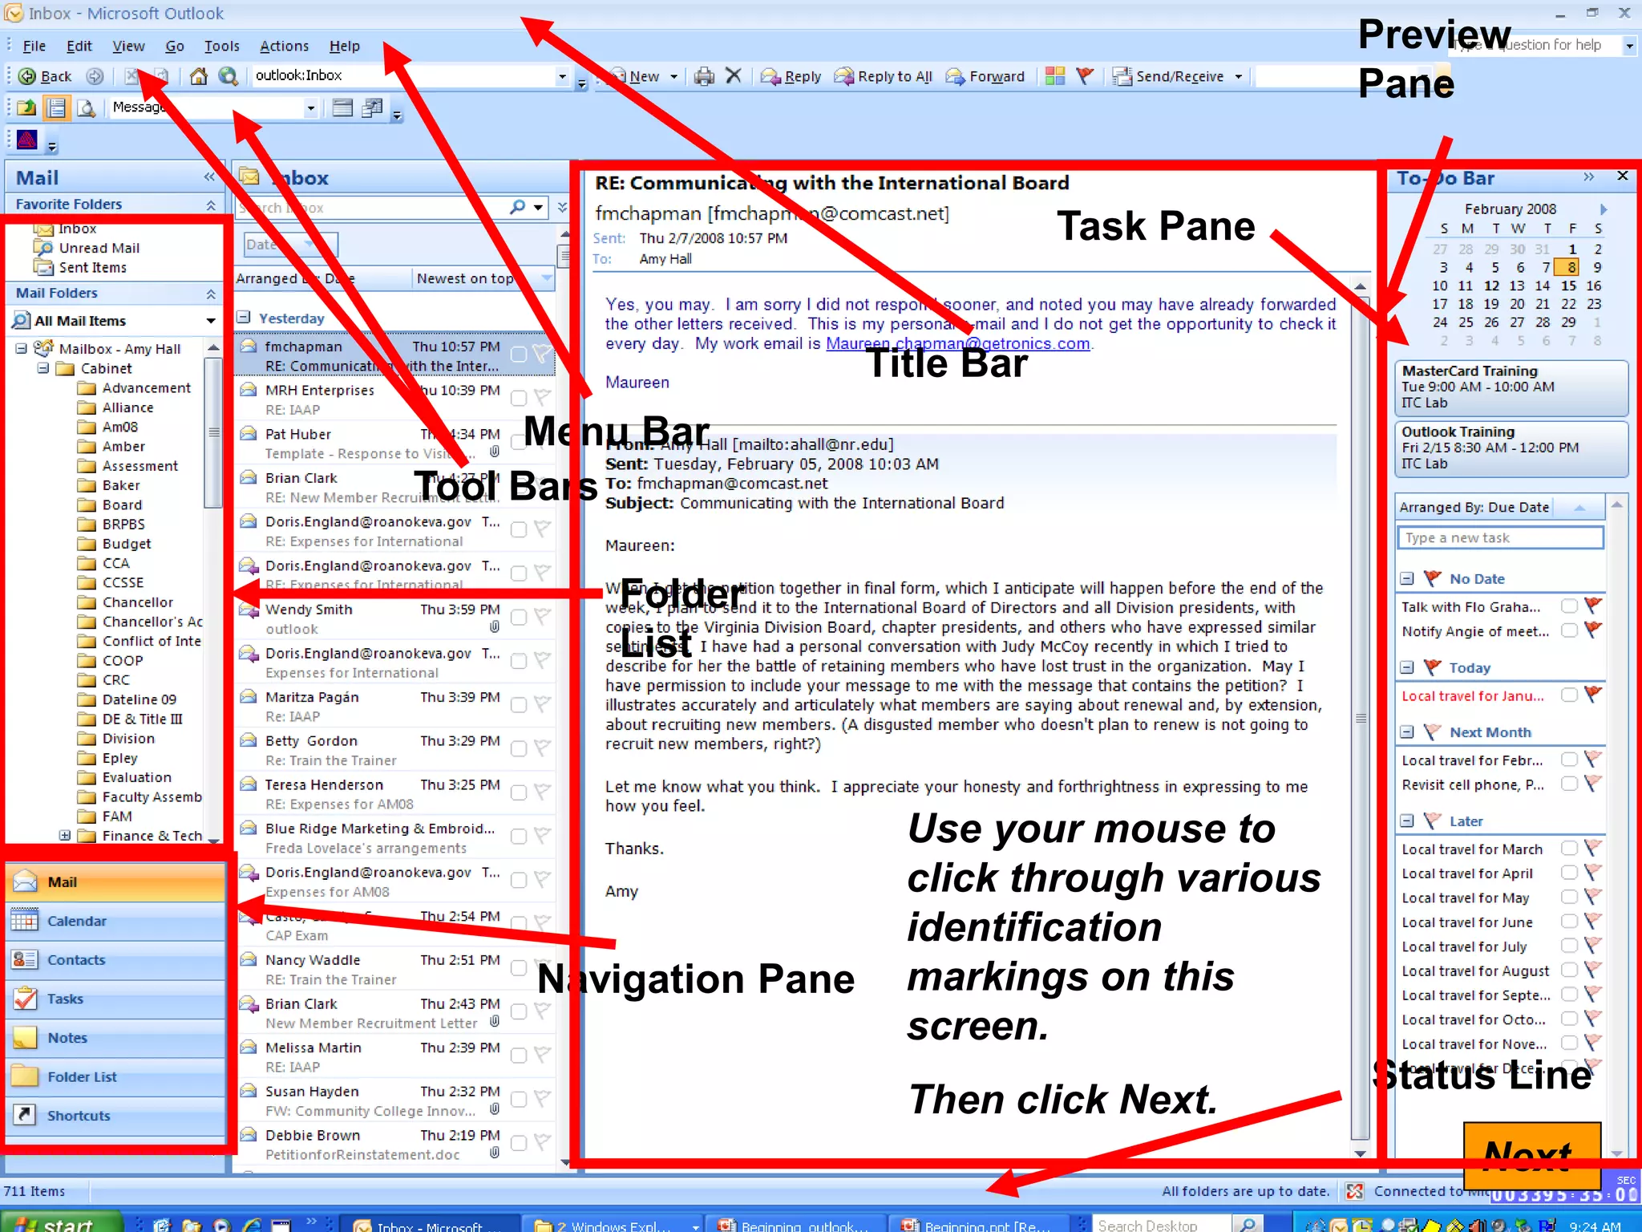Expand the Finance & Tech folder

(65, 836)
